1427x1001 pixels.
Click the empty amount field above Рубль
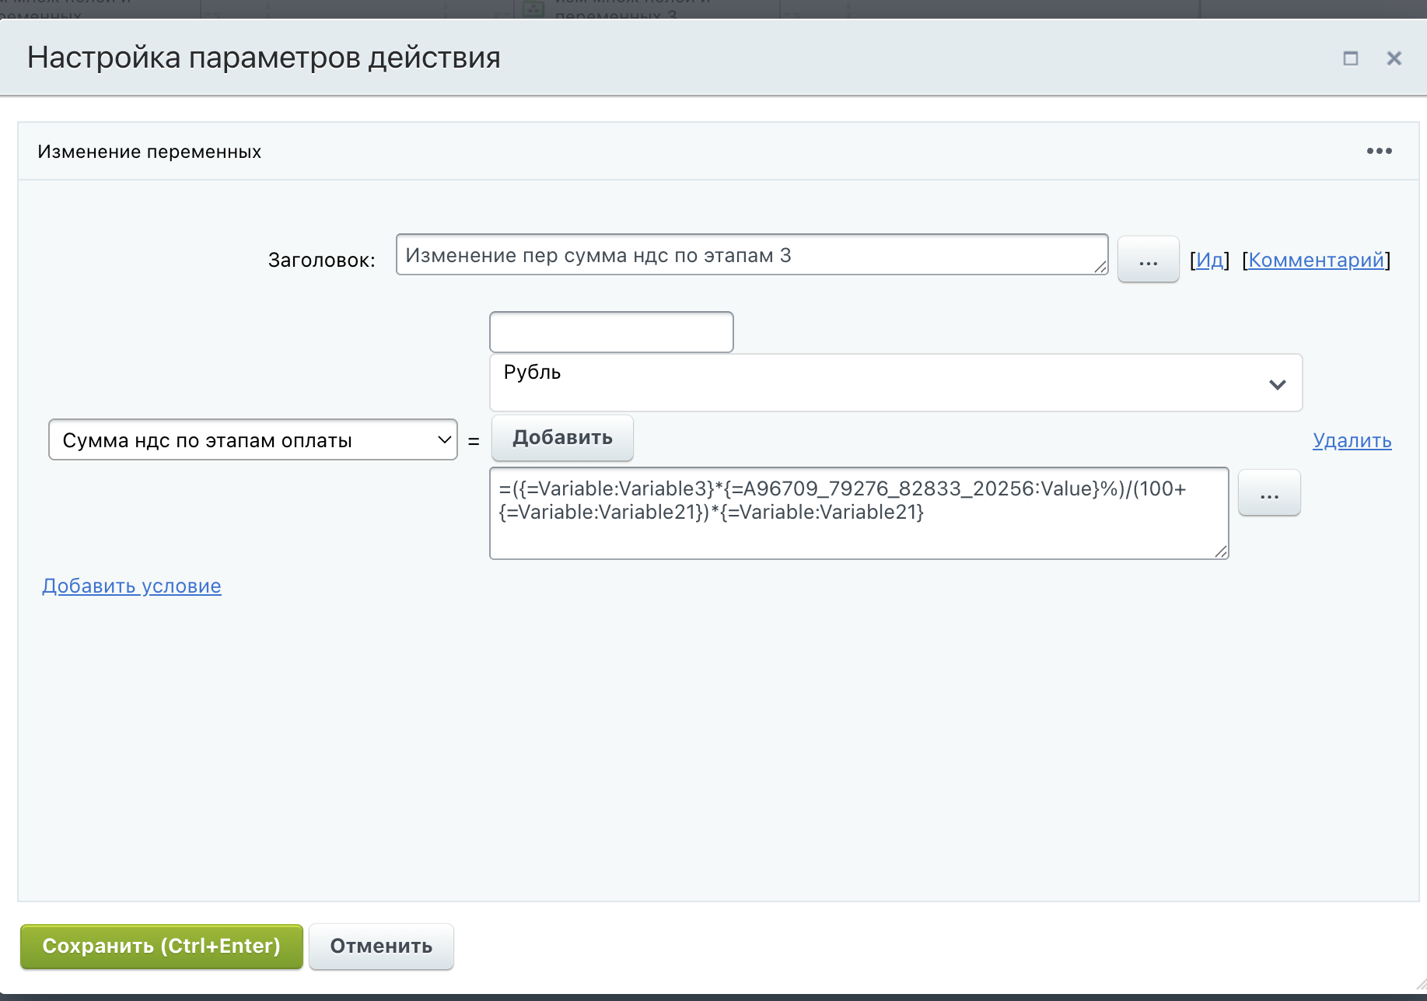[611, 332]
